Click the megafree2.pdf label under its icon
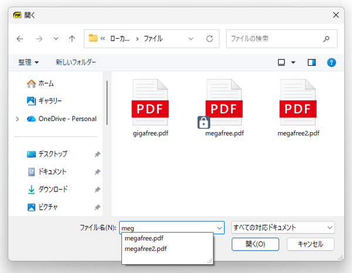352x273 pixels. (x=299, y=133)
